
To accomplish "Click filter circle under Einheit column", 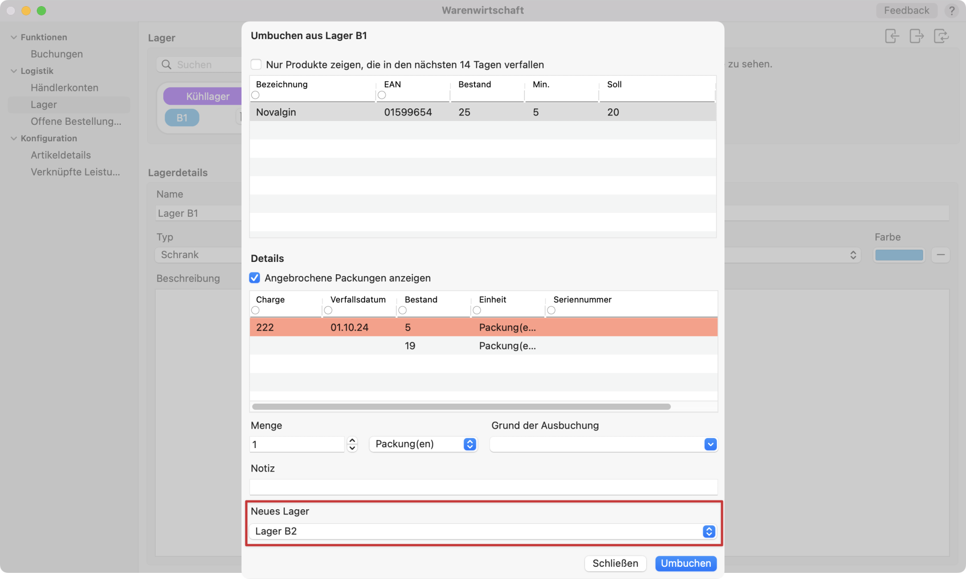I will click(x=477, y=310).
